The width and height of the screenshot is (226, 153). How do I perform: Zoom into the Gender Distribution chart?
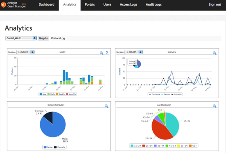pos(106,106)
